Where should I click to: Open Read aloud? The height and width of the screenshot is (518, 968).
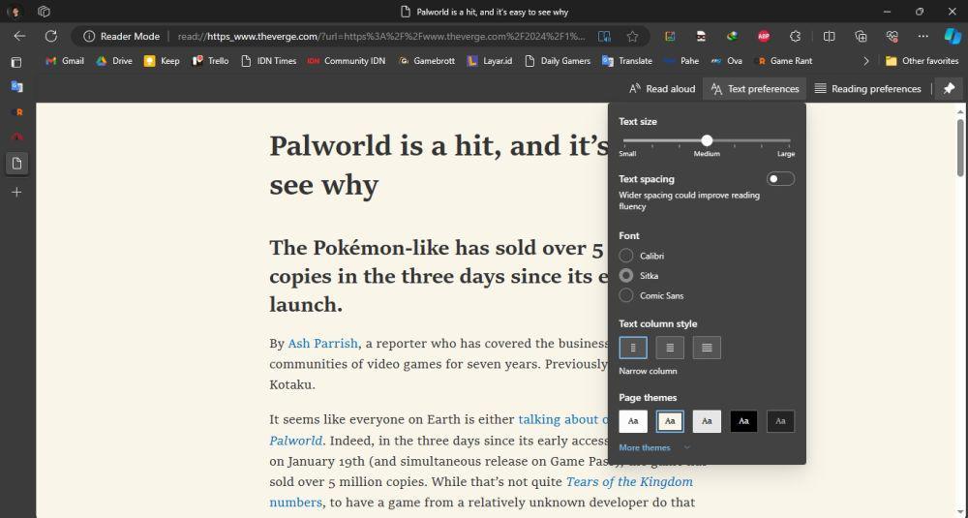click(662, 89)
